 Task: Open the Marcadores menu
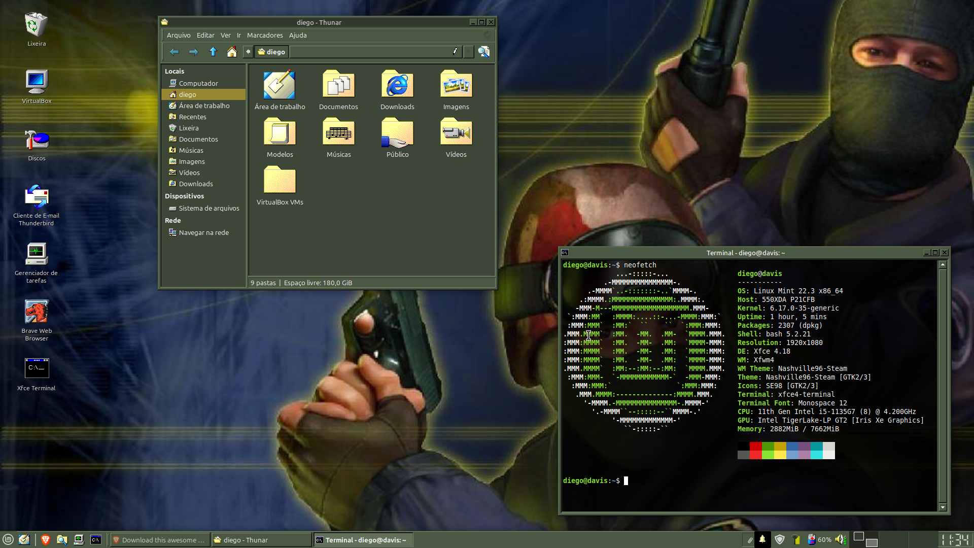(265, 35)
